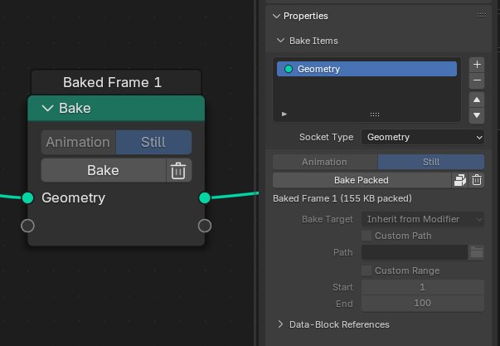This screenshot has width=500, height=346.
Task: Click the add bake item plus button
Action: [476, 64]
